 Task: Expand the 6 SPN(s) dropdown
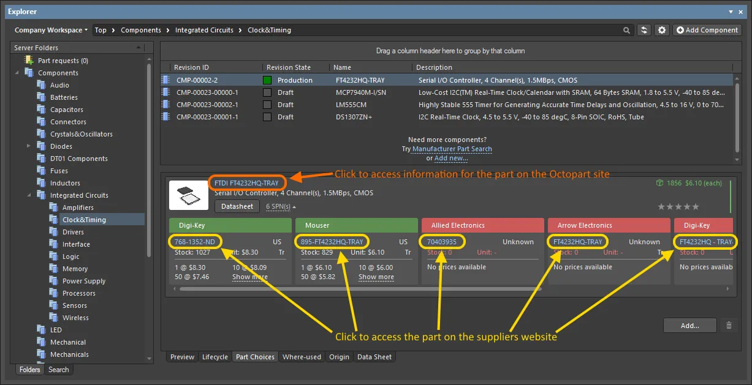(281, 207)
